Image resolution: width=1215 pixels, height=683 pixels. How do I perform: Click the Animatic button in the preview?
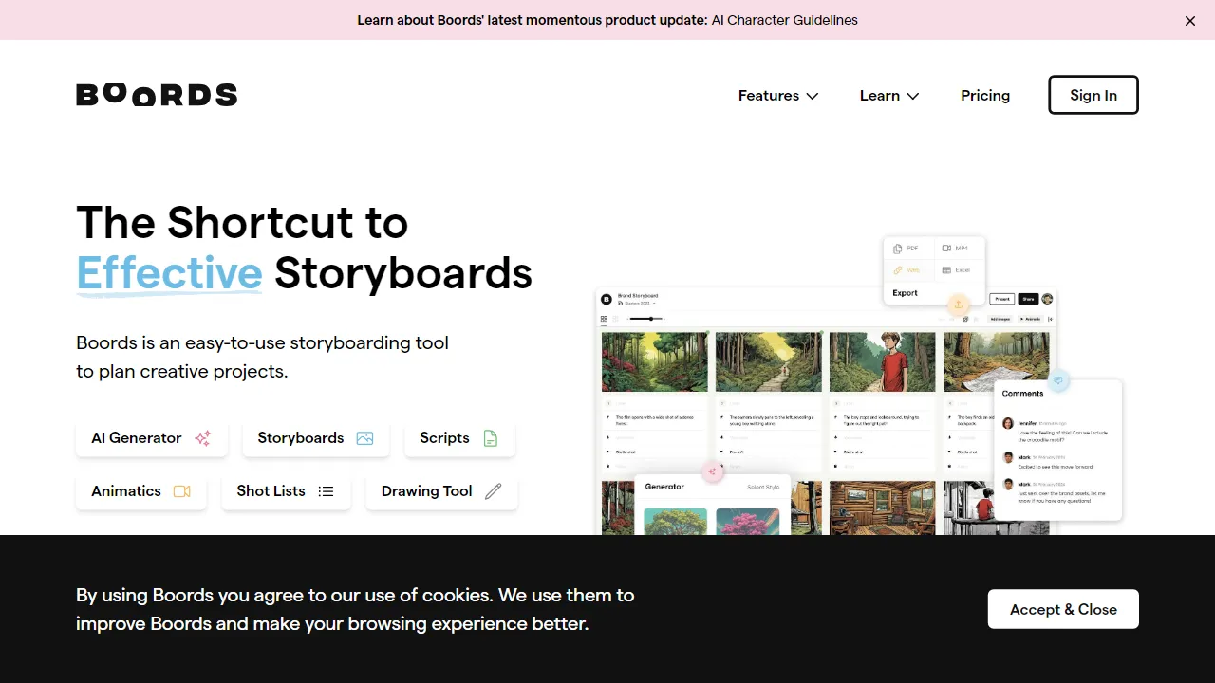coord(1030,319)
